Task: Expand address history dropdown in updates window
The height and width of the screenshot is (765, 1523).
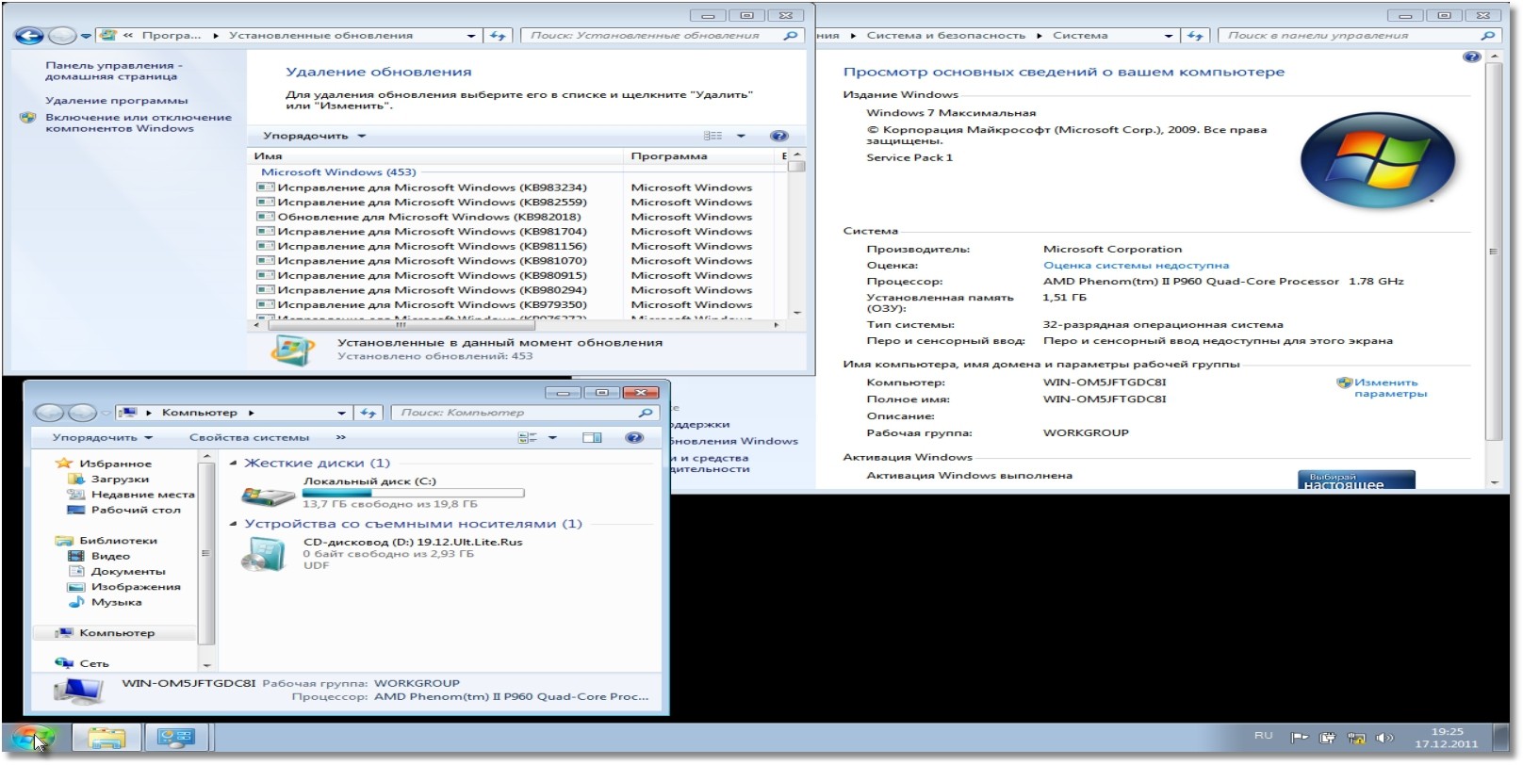Action: (x=471, y=36)
